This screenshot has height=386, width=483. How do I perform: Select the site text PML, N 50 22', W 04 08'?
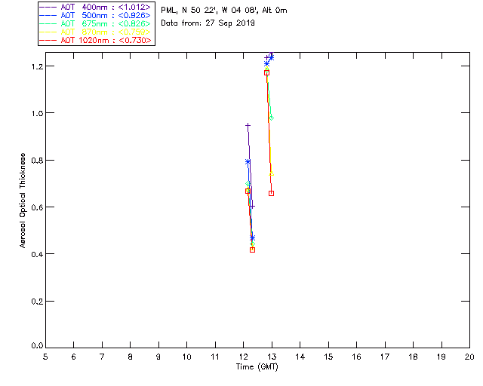tap(210, 11)
